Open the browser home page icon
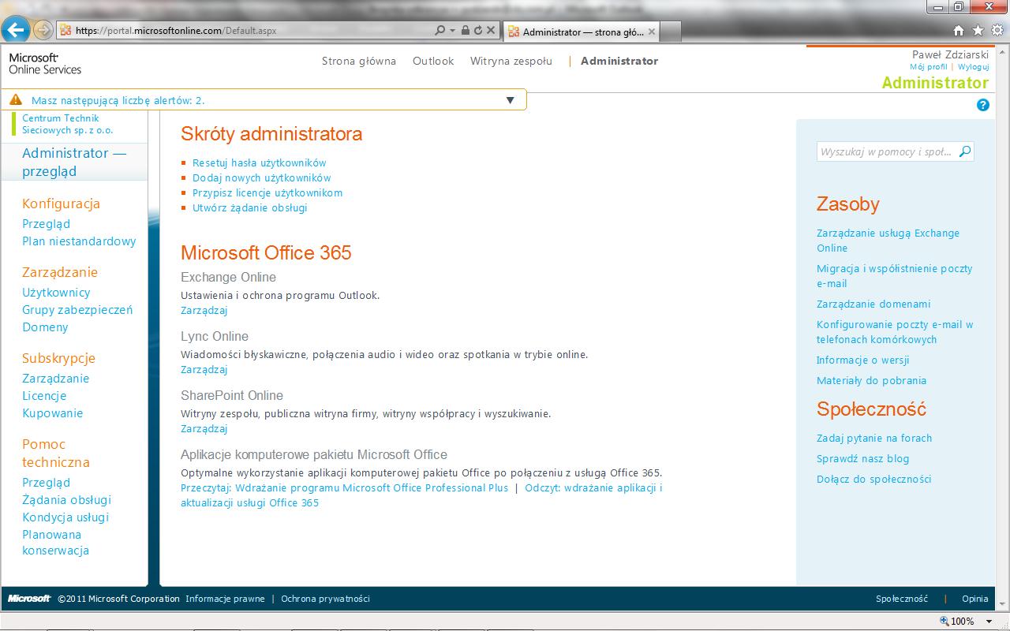Image resolution: width=1010 pixels, height=631 pixels. pos(959,31)
